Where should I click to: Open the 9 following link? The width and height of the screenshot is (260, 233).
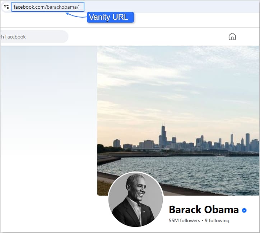click(217, 220)
